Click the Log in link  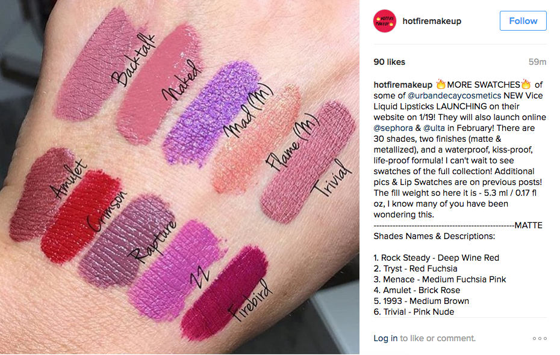point(385,338)
